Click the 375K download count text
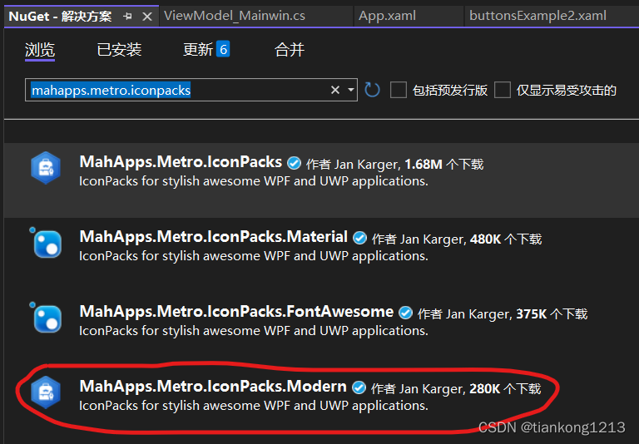Viewport: 639px width, 444px height. 532,314
